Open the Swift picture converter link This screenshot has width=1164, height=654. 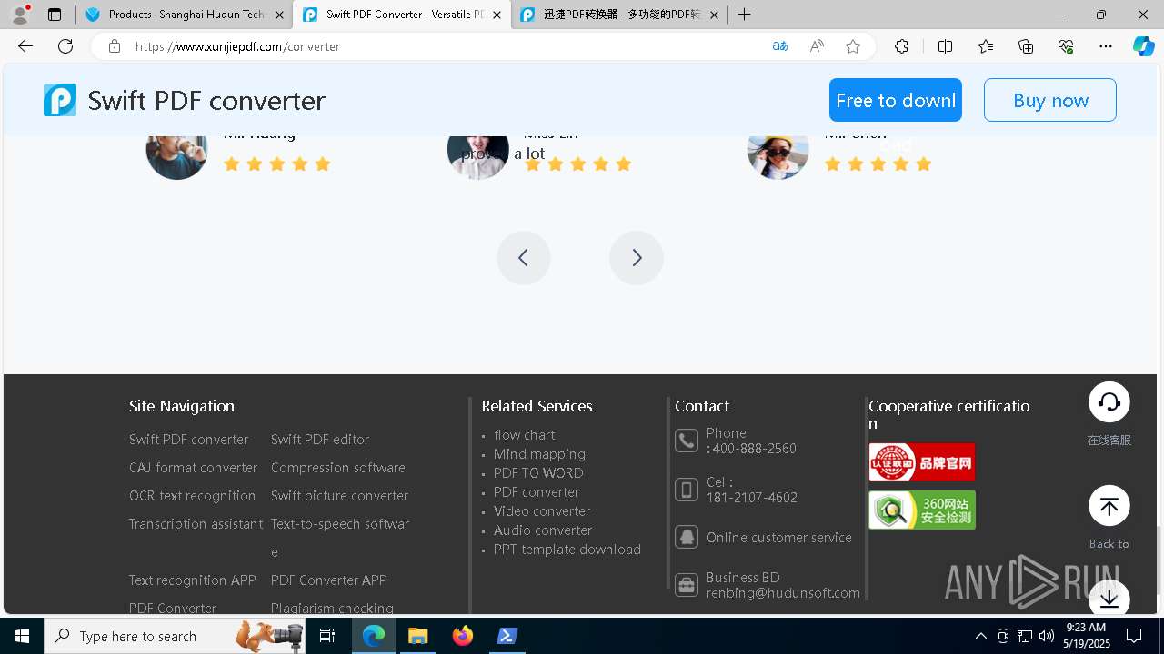(x=339, y=496)
